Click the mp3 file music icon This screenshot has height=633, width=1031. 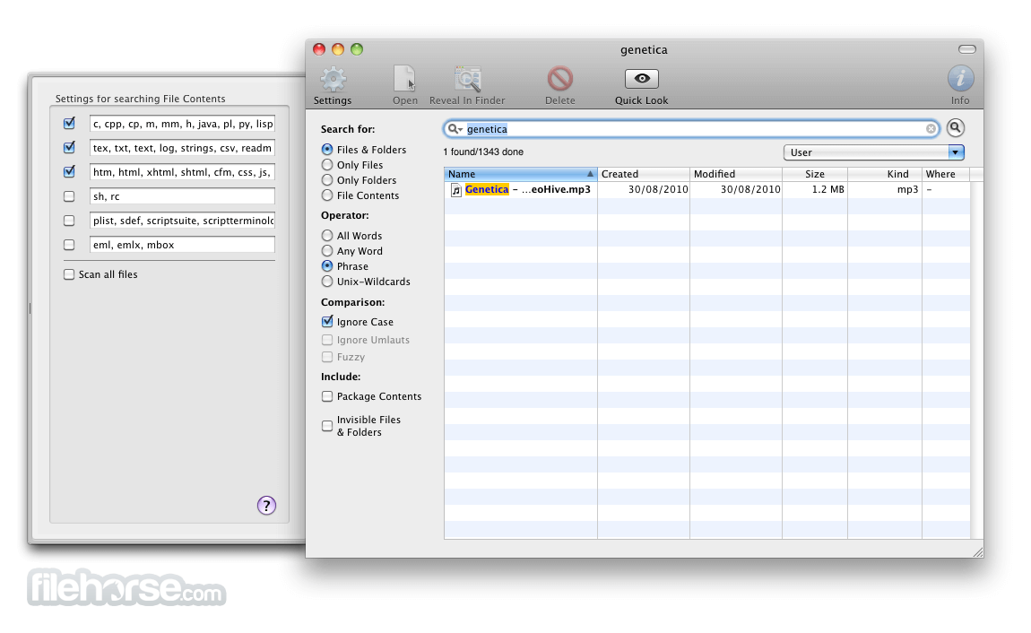point(455,190)
